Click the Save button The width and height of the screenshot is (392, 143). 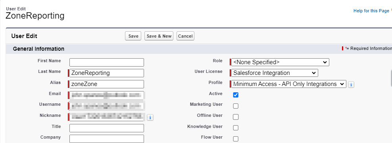tap(133, 36)
